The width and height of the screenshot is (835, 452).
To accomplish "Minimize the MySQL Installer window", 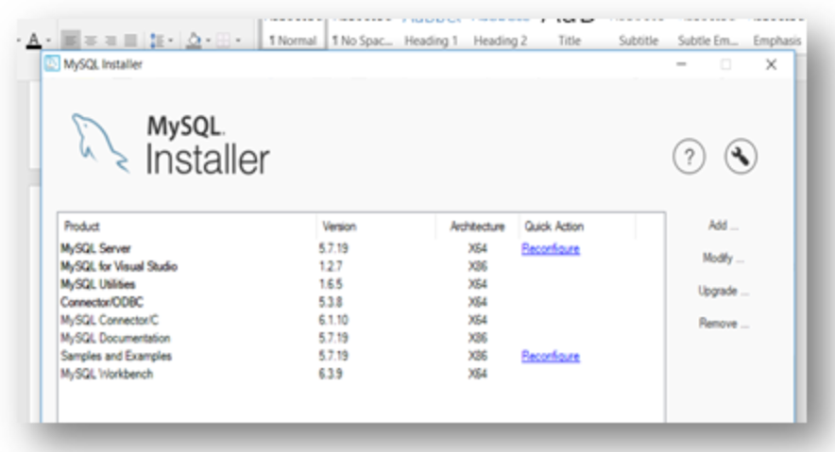I will [x=681, y=64].
